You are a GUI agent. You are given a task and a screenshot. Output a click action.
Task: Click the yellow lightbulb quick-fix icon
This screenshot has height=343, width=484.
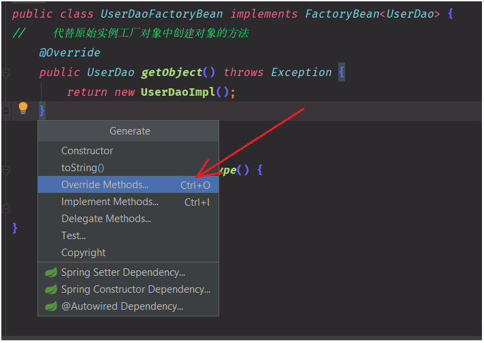coord(23,108)
